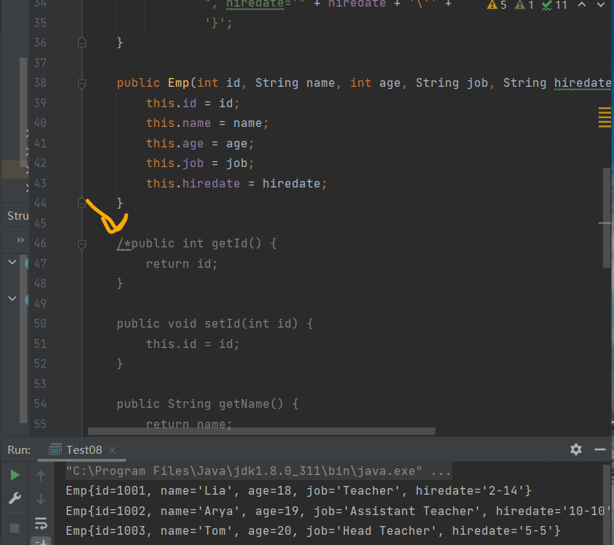Click 'this.age = age;' statement
Screen dimensions: 614x545
coord(200,144)
